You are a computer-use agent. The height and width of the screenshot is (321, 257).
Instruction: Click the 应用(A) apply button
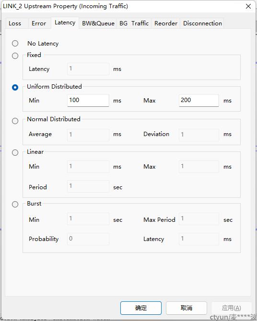(x=232, y=308)
